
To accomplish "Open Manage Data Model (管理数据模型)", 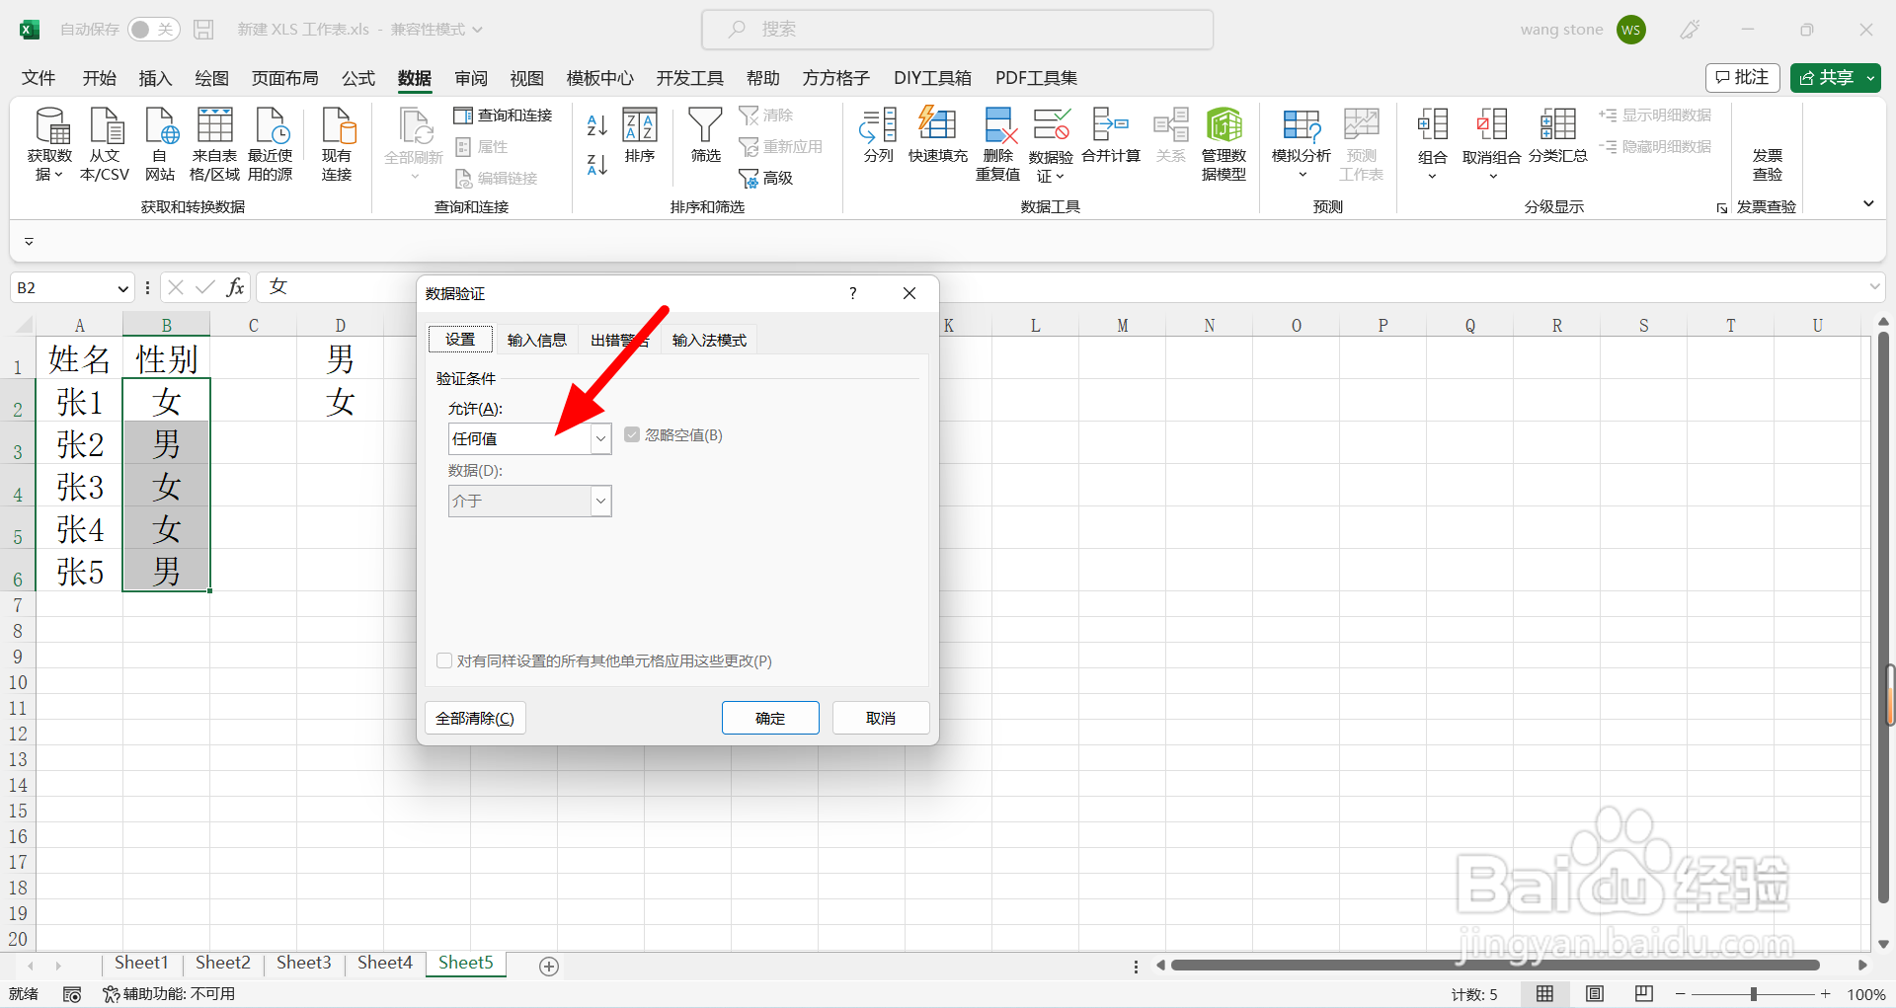I will click(1224, 144).
